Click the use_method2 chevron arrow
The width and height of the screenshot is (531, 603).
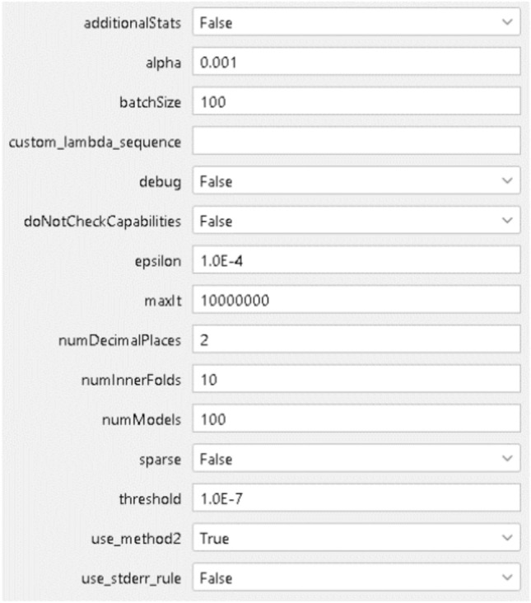(506, 539)
